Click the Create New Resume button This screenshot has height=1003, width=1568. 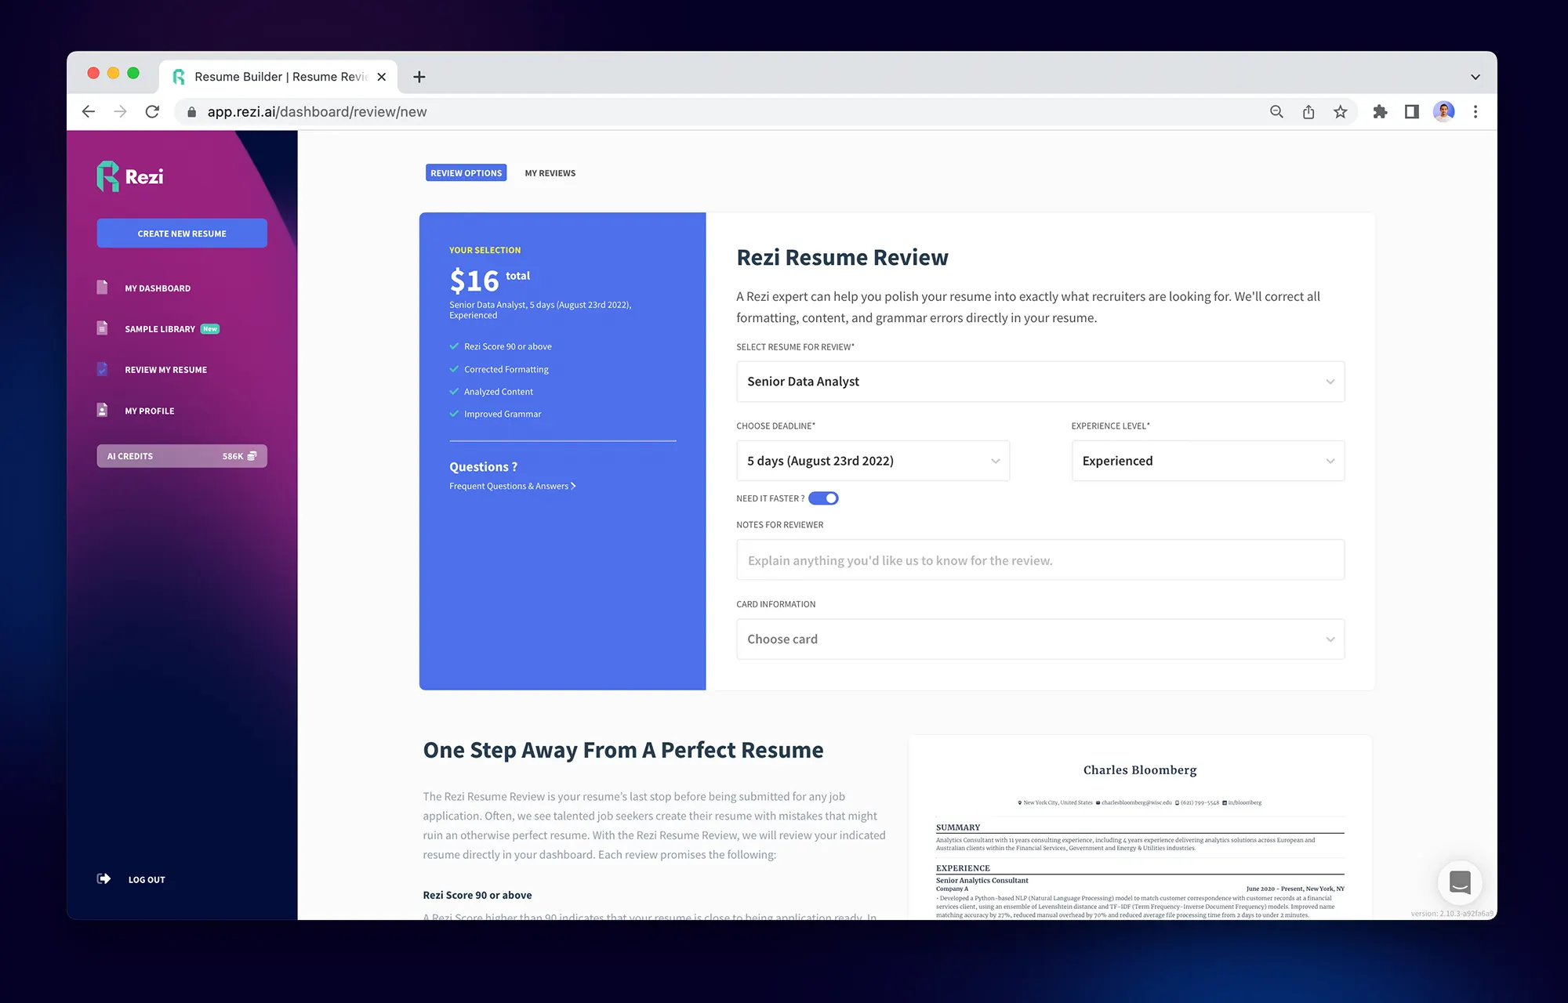click(181, 233)
